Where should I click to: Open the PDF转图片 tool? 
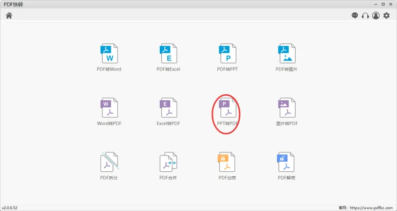tap(287, 54)
